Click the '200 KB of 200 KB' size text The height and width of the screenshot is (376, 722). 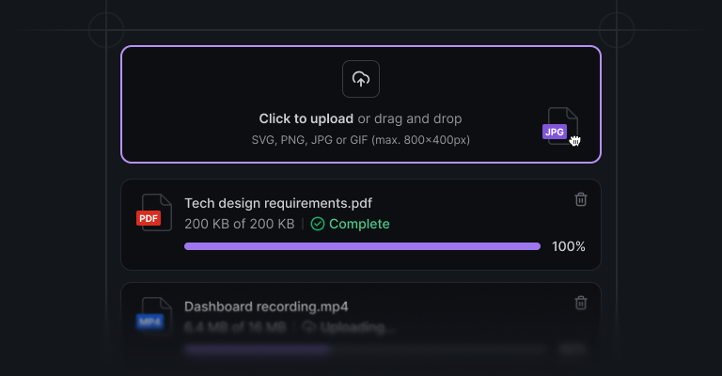coord(240,224)
